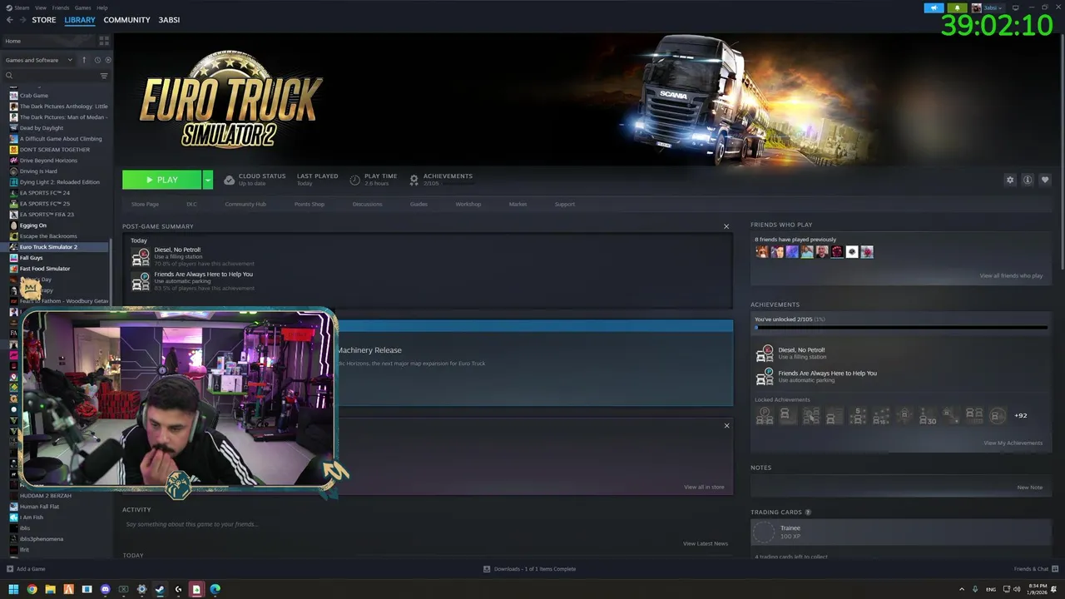
Task: Open the STORE tab
Action: click(44, 20)
